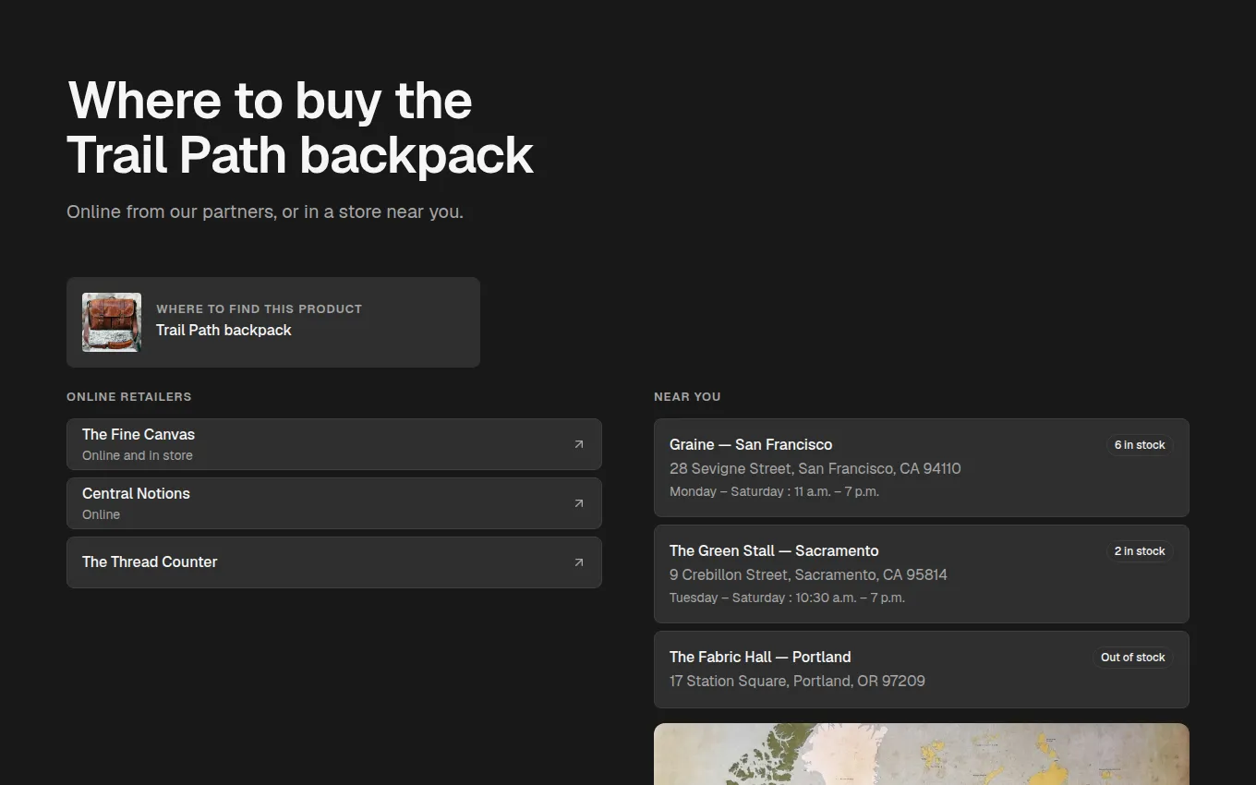Screen dimensions: 1256x785
Task: Click the store map at the bottom
Action: pos(922,754)
